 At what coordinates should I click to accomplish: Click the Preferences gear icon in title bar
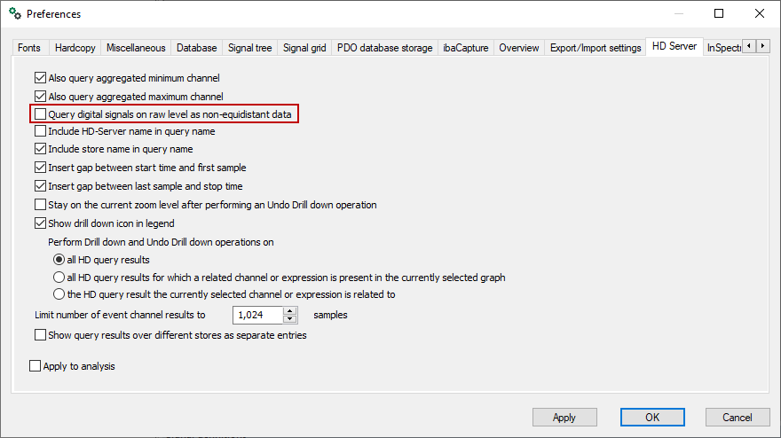(x=13, y=14)
